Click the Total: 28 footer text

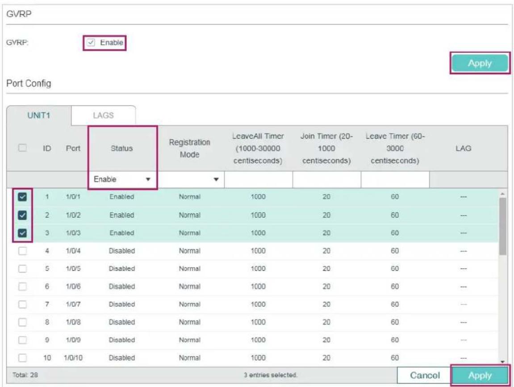25,375
